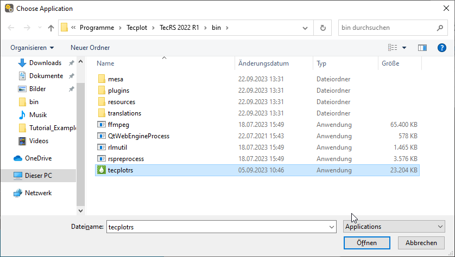The width and height of the screenshot is (455, 257).
Task: Select Dieser PC in the navigation pane
Action: tap(39, 176)
